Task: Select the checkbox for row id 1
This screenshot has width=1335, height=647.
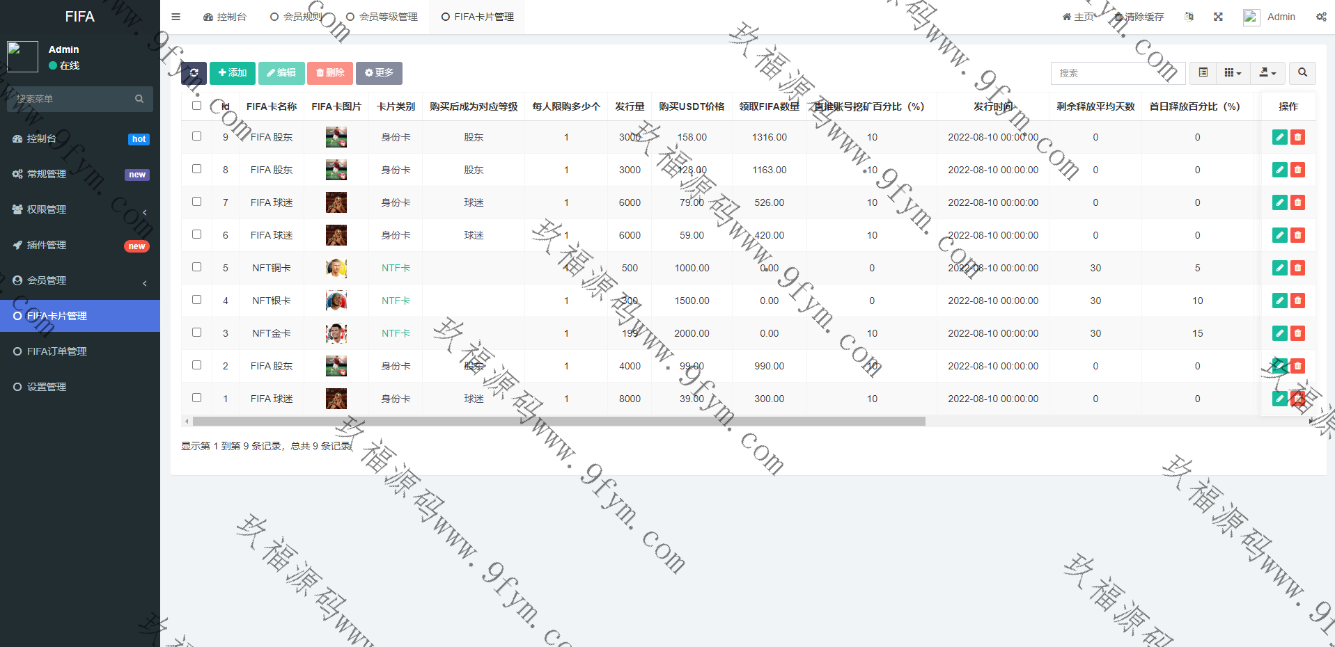Action: (x=196, y=398)
